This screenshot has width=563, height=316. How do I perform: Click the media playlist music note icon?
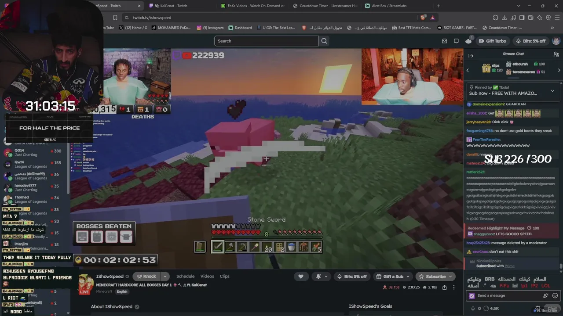[x=513, y=18]
